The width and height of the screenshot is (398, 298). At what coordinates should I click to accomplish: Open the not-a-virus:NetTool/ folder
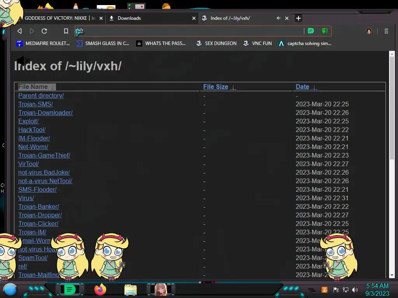[45, 181]
